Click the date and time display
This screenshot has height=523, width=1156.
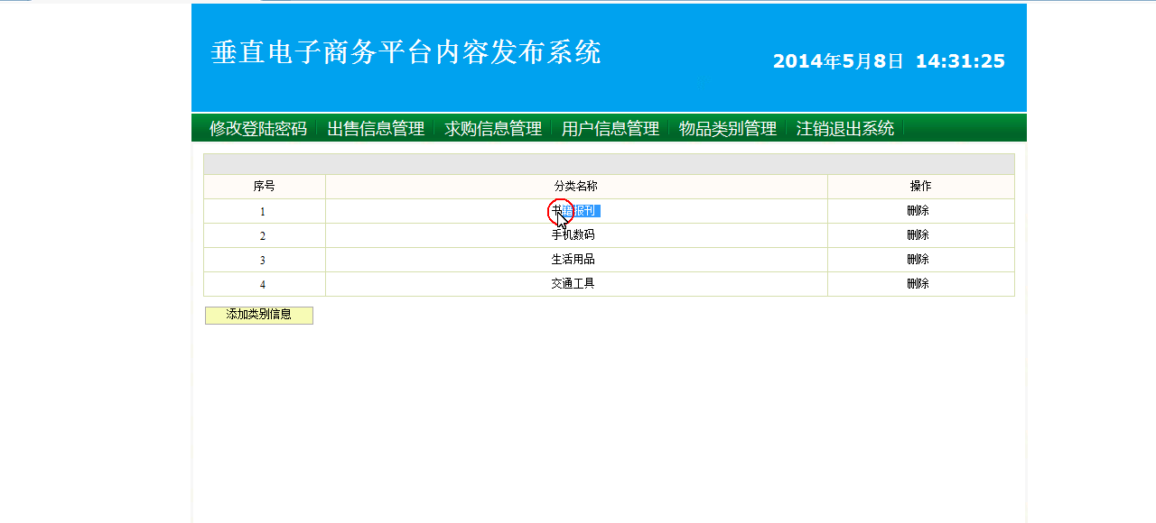click(889, 61)
